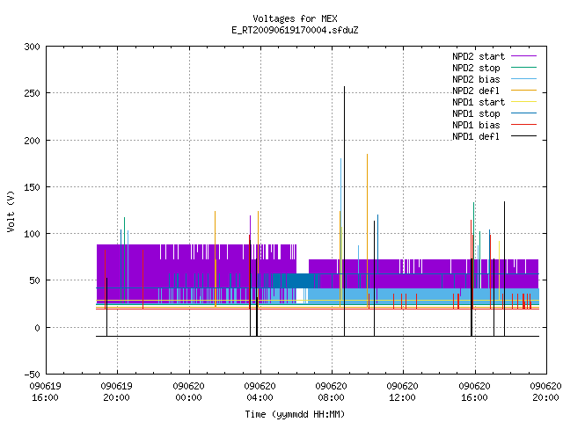
Task: Click the 200 y-axis tick label
Action: click(x=32, y=141)
